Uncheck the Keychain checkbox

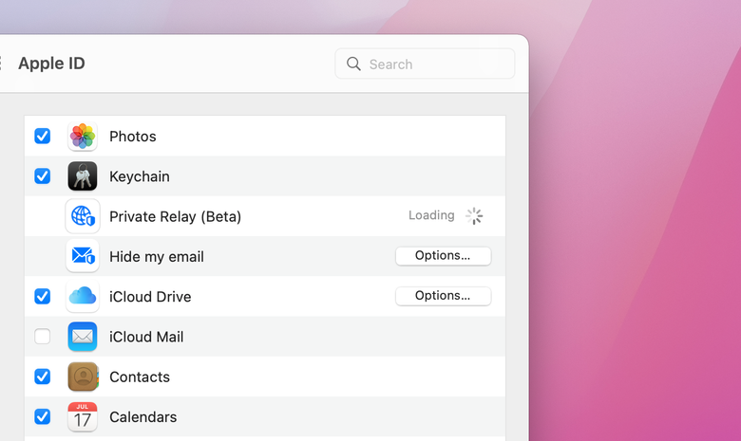(43, 176)
